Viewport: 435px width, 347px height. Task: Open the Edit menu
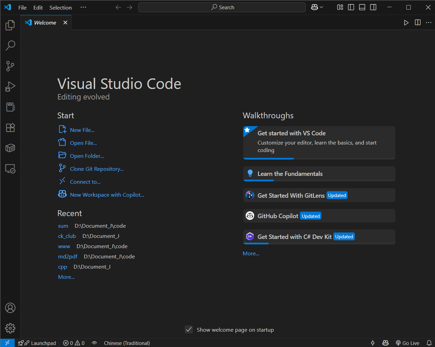click(x=38, y=7)
